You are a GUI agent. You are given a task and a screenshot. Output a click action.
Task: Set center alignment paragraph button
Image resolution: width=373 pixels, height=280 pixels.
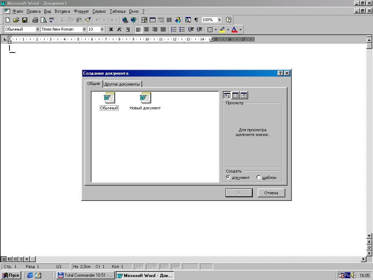point(146,29)
